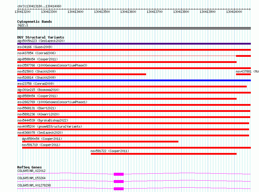Click esv2662769 (1000GenomesConsortiumPhase1) label
The image size is (259, 192).
click(x=52, y=102)
